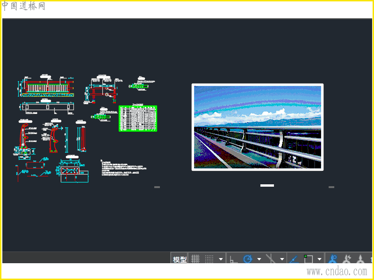The image size is (374, 280).
Task: Select the bridge railing photo image
Action: pos(258,127)
